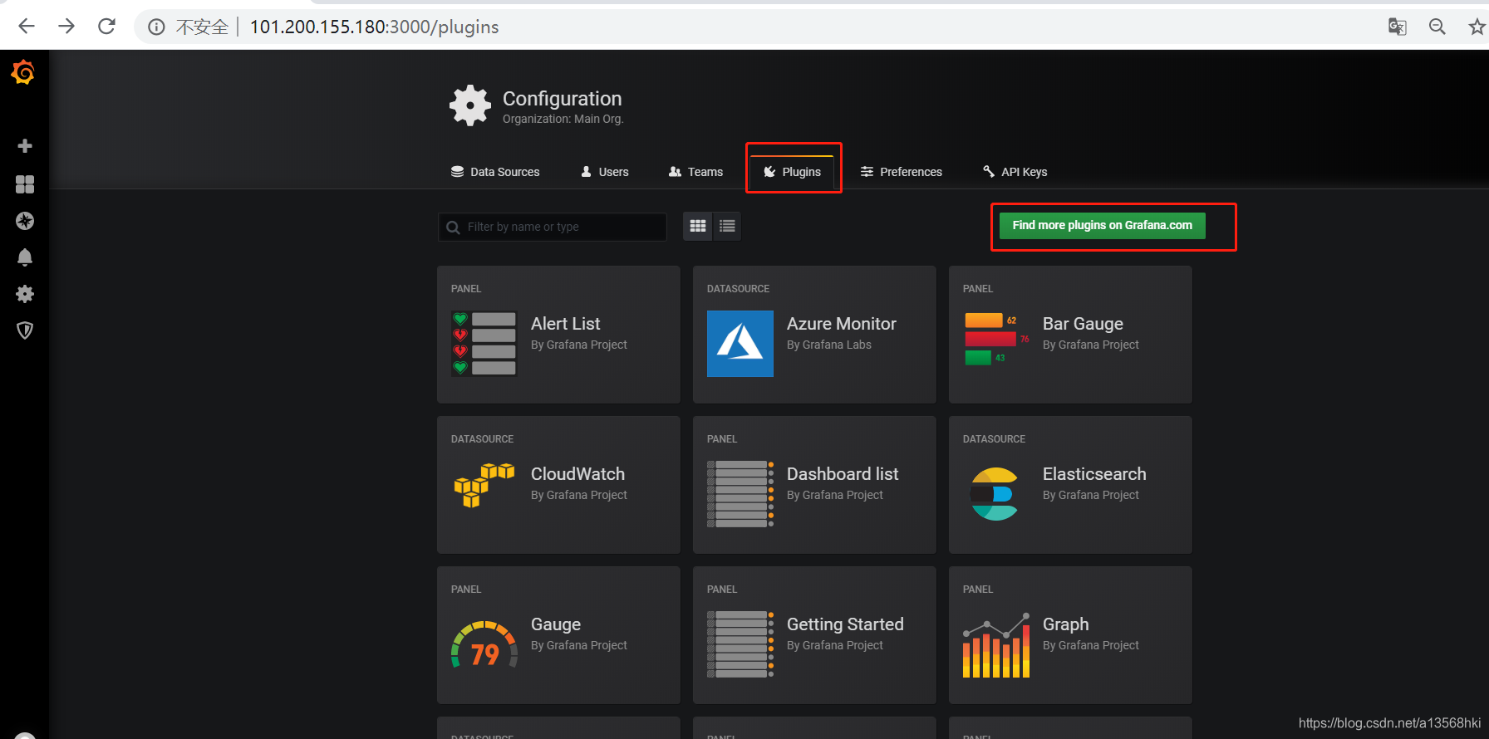Click the Gauge title text
Screen dimensions: 1489x739
[556, 624]
